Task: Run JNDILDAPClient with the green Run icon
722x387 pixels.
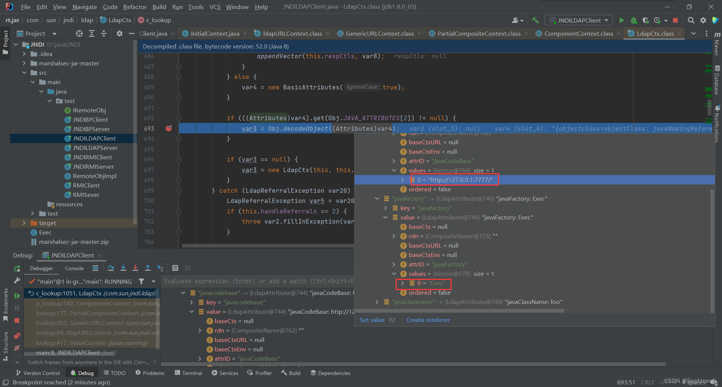Action: 622,20
